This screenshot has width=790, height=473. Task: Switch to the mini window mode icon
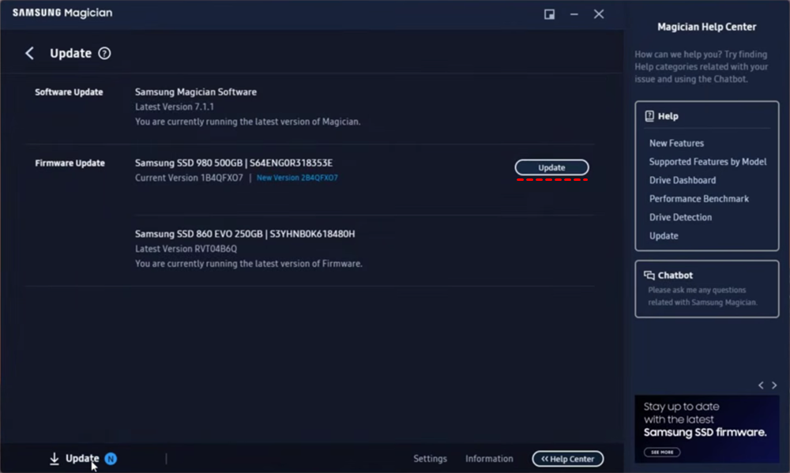549,14
